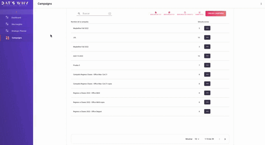Open the rows-per-page dropdown showing 10
The image size is (265, 145).
[x=197, y=139]
